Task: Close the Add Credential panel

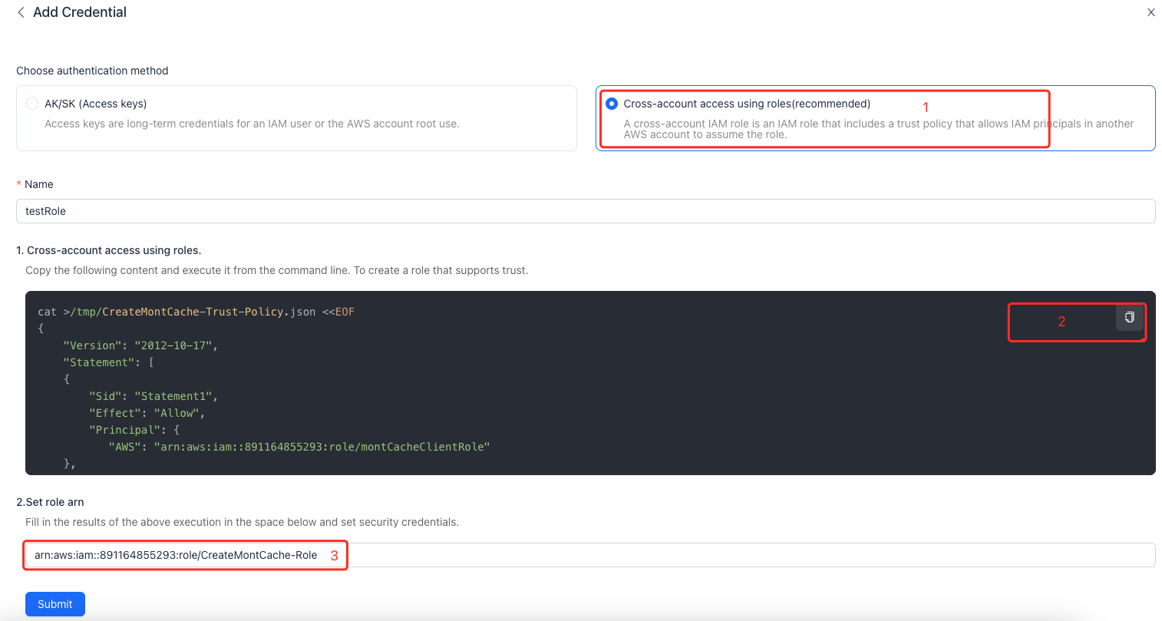Action: point(1150,12)
